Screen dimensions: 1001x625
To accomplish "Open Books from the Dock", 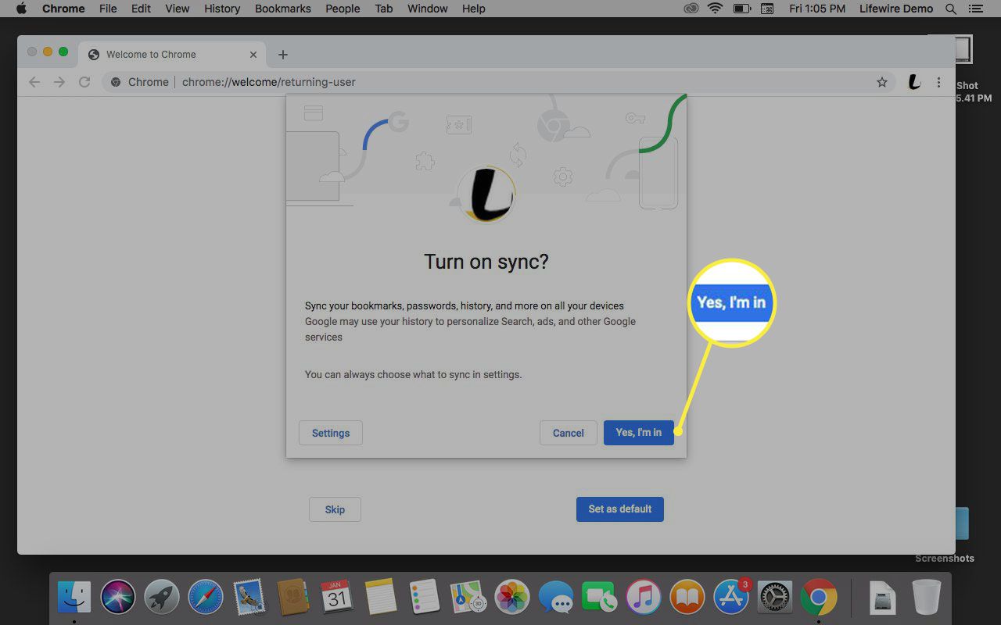I will coord(687,598).
